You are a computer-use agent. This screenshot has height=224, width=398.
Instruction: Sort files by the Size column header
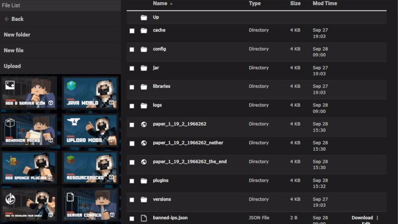(x=295, y=3)
